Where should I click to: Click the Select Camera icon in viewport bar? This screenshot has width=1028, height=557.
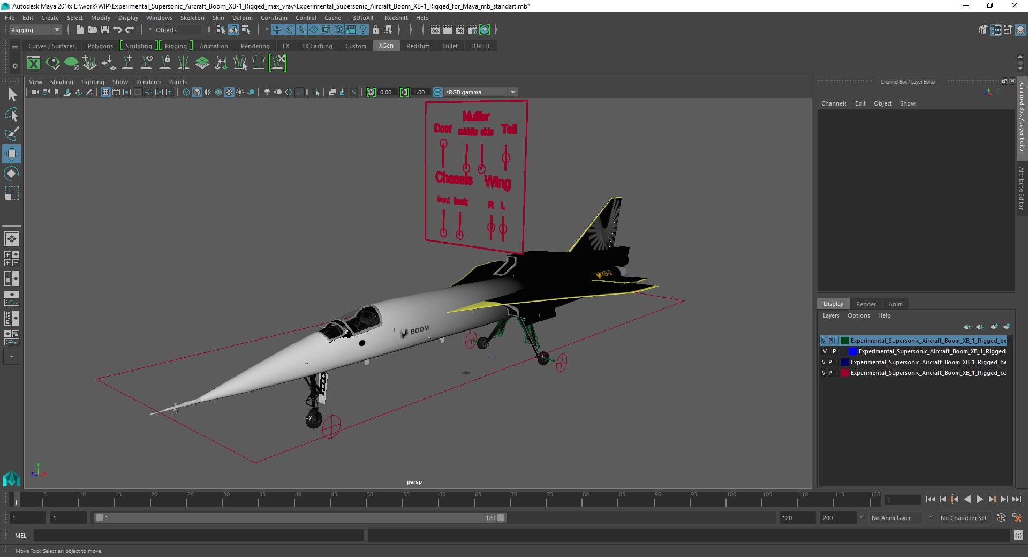pyautogui.click(x=35, y=92)
